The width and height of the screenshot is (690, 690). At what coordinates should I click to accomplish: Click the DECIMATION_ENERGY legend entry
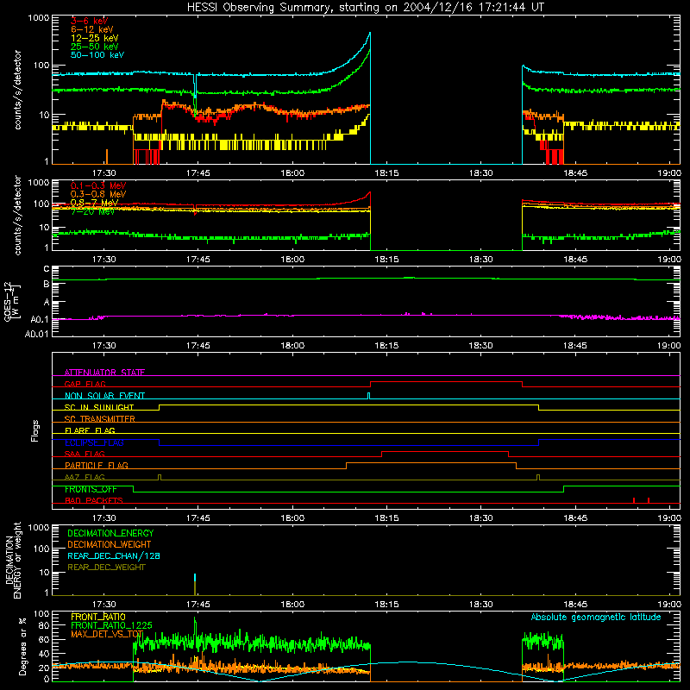(110, 533)
